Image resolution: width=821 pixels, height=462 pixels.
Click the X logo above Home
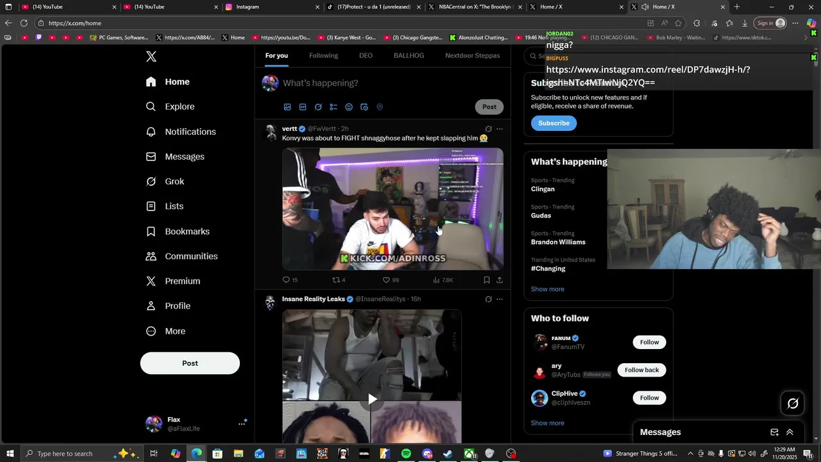151,56
